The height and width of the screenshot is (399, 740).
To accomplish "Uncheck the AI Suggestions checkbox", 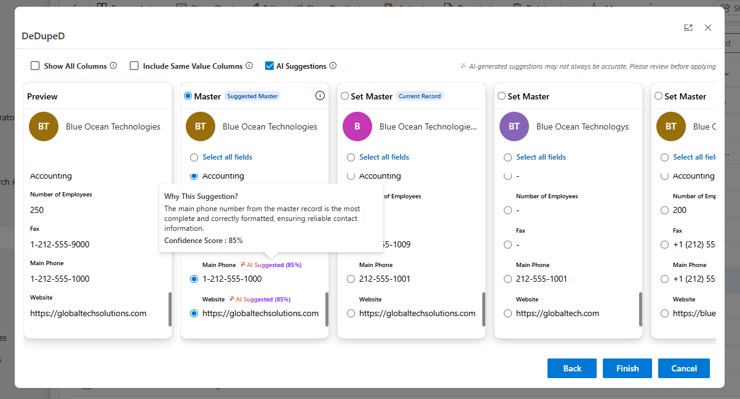I will pos(269,66).
